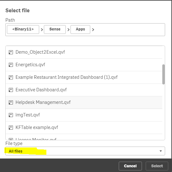Select Helpdesk Management.qvf file
The width and height of the screenshot is (172, 172).
[43, 102]
